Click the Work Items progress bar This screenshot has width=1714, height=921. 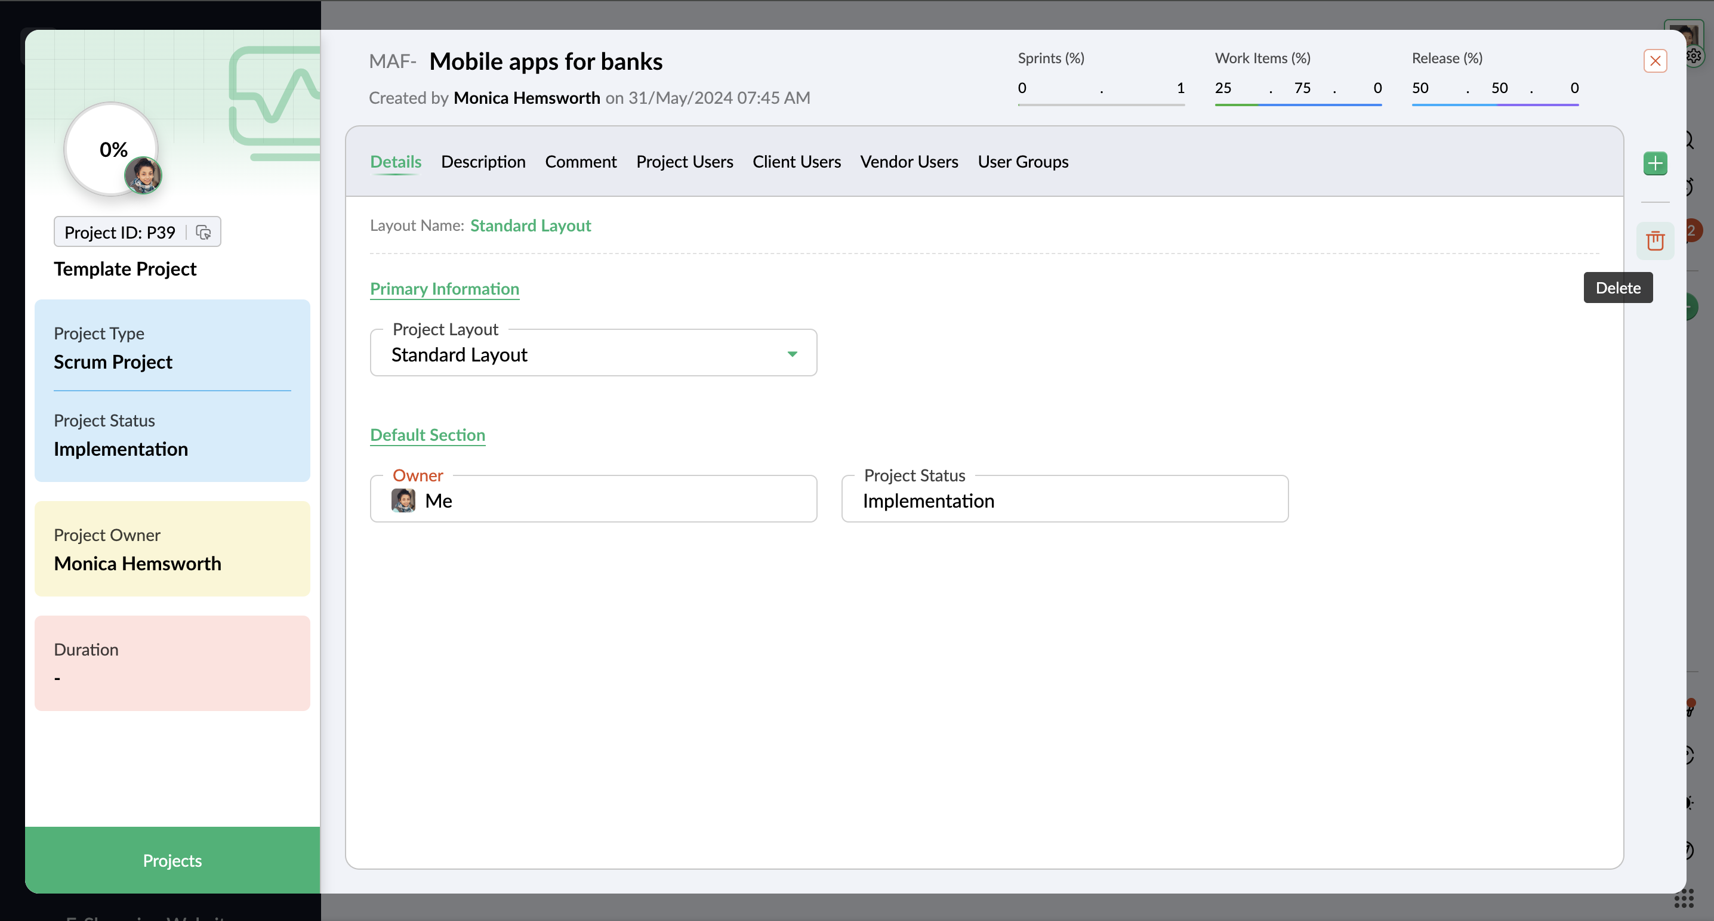click(1297, 104)
